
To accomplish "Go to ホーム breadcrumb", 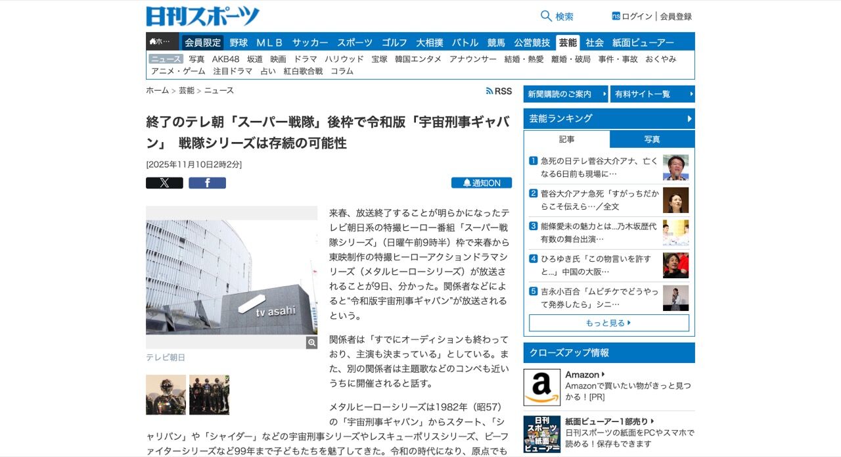I will point(157,91).
